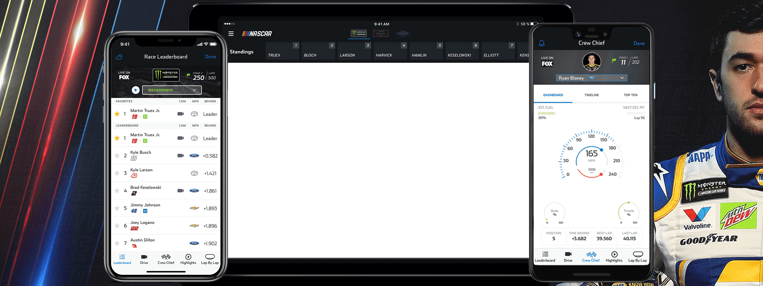
Task: Open Drive tab on right phone
Action: coord(568,257)
